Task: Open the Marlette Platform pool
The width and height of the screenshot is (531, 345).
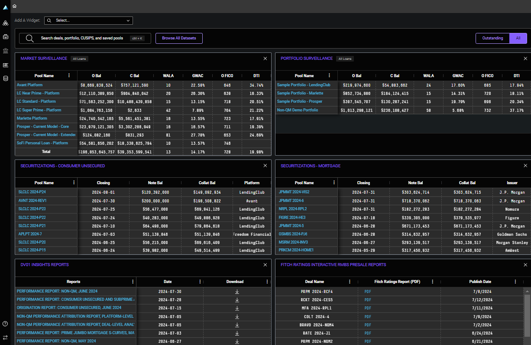Action: coord(32,118)
